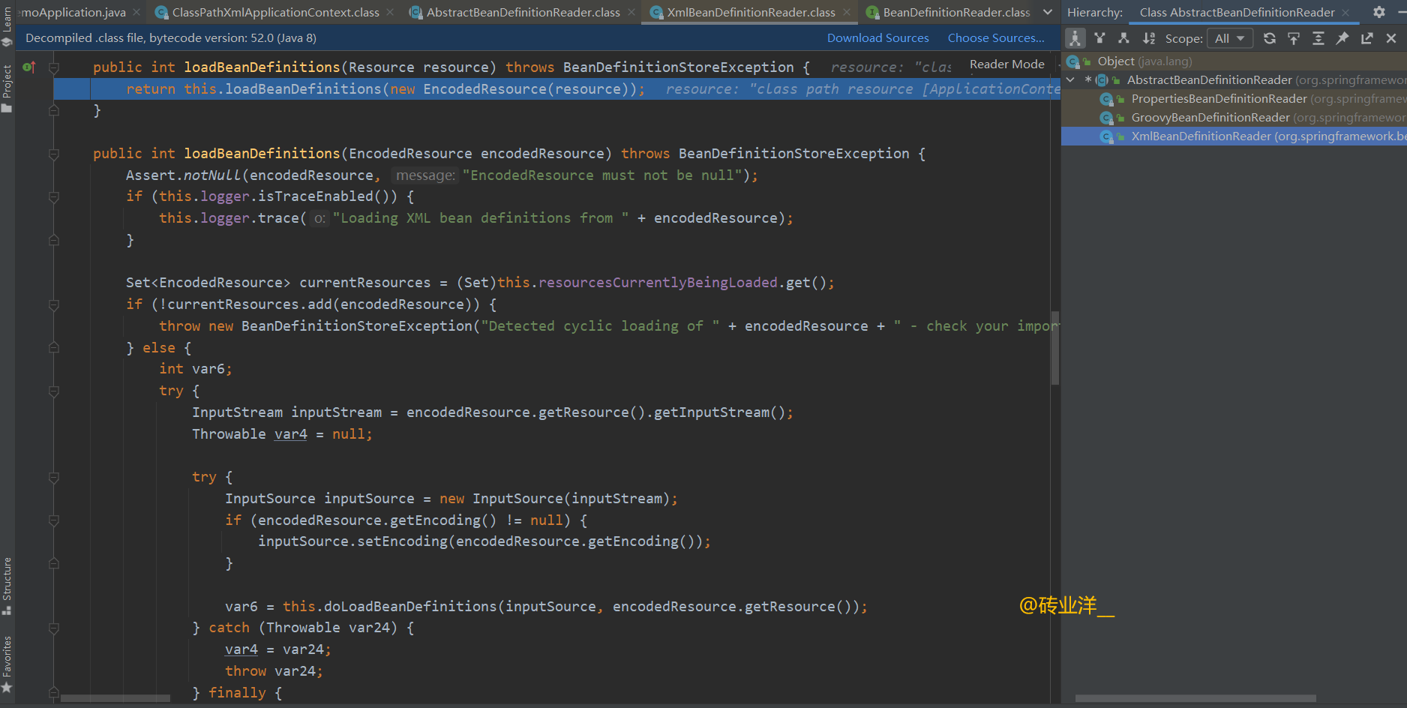Close the AbstractBeanDefinitionReader.class editor tab
This screenshot has height=708, width=1407.
click(x=631, y=13)
